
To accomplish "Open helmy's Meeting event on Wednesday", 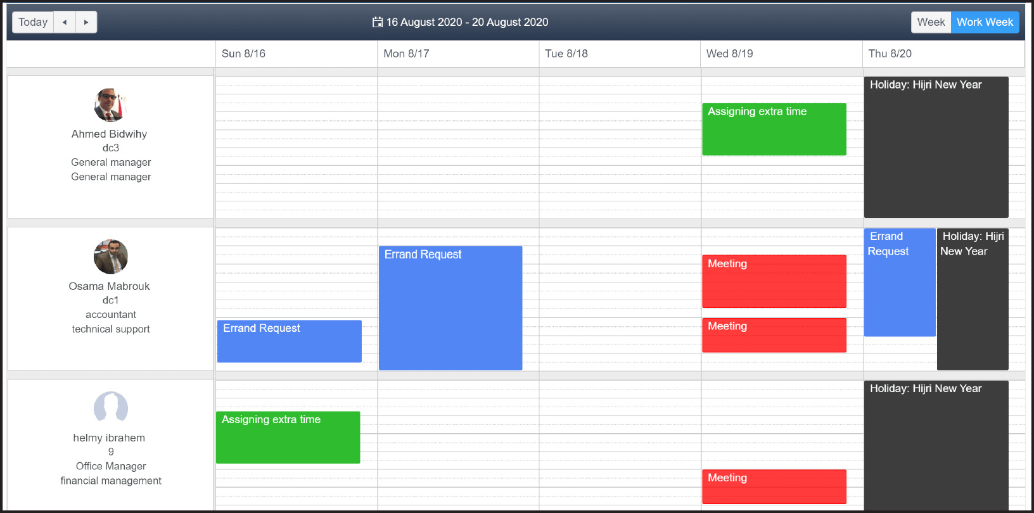I will (x=774, y=486).
